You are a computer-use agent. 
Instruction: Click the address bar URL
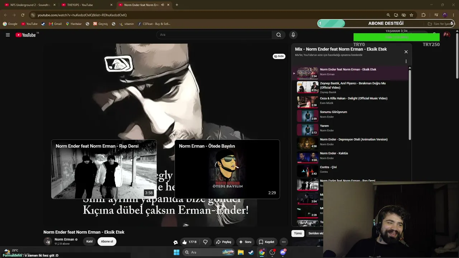pyautogui.click(x=82, y=15)
